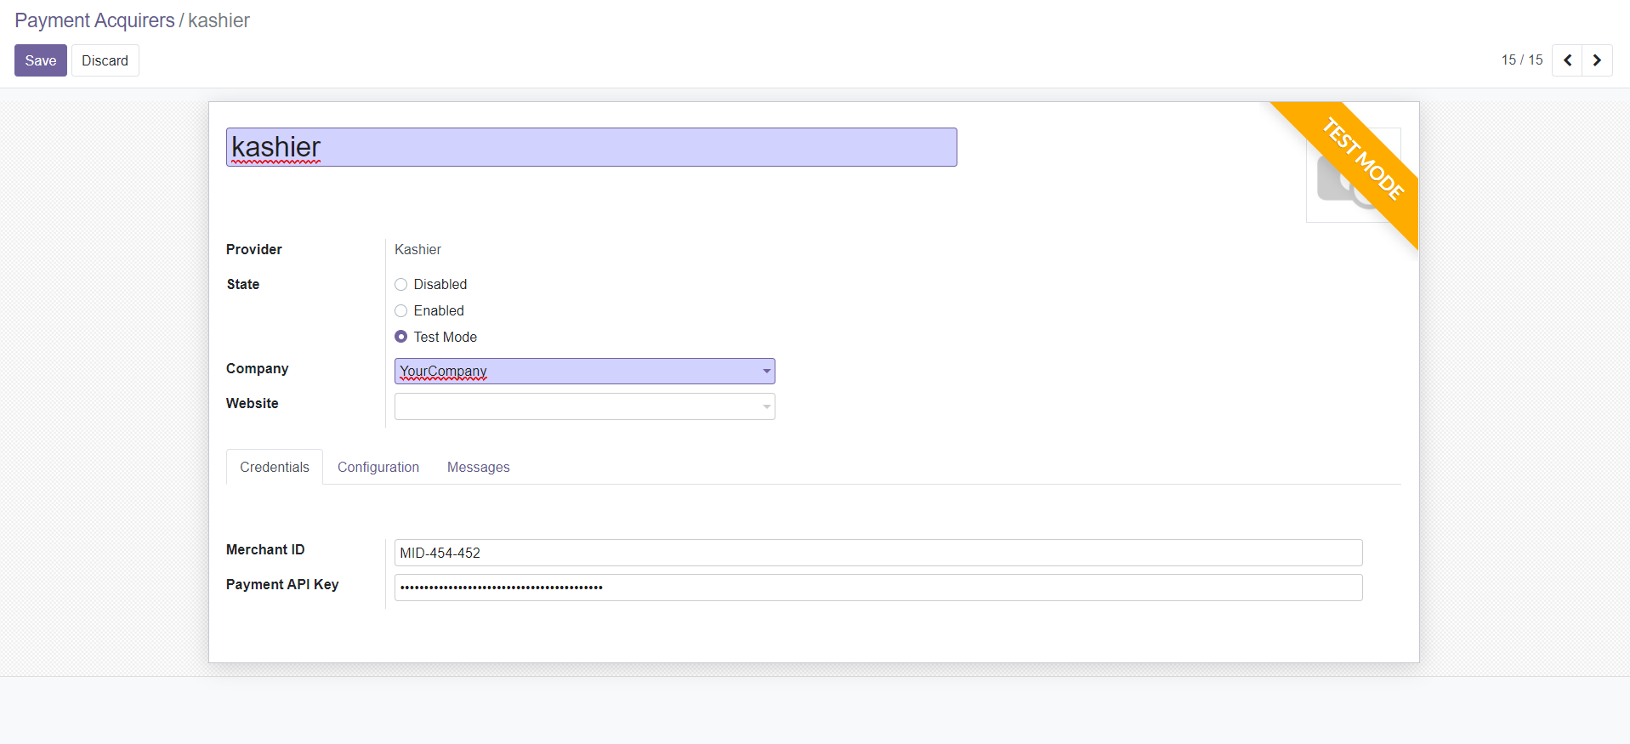Click the Provider label
The height and width of the screenshot is (744, 1630).
(254, 250)
